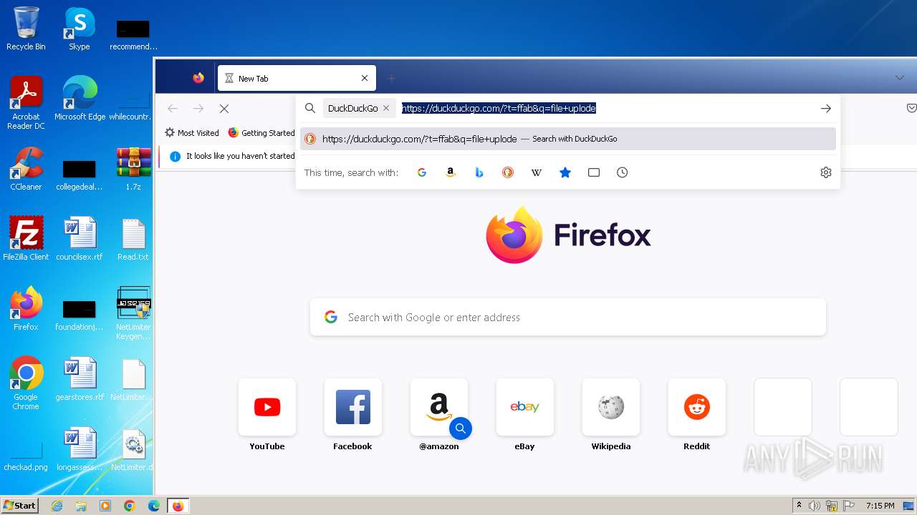The width and height of the screenshot is (917, 515).
Task: Select Read.txt file
Action: pyautogui.click(x=133, y=239)
